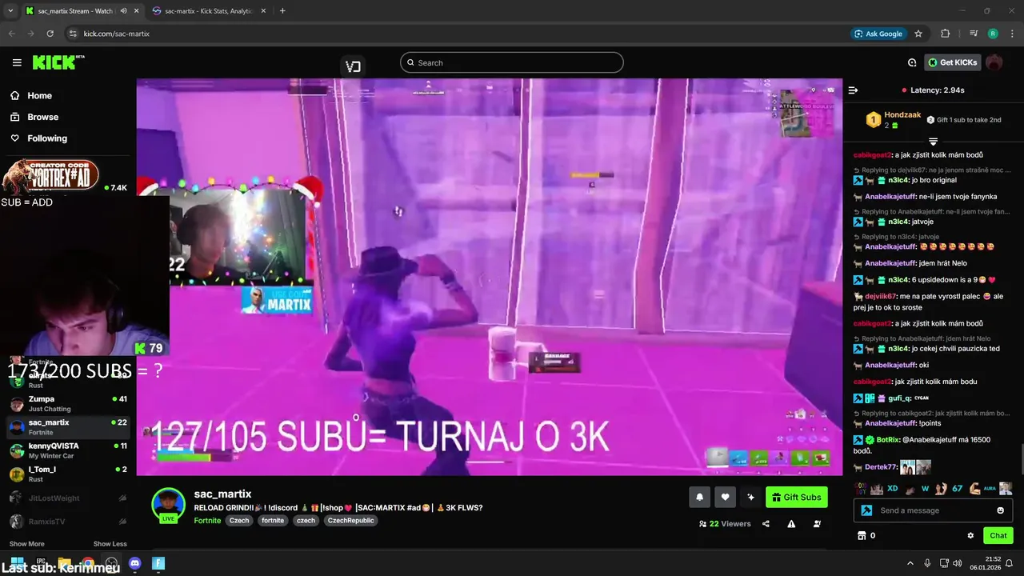Select the W quick emote
1024x576 pixels.
pos(925,488)
